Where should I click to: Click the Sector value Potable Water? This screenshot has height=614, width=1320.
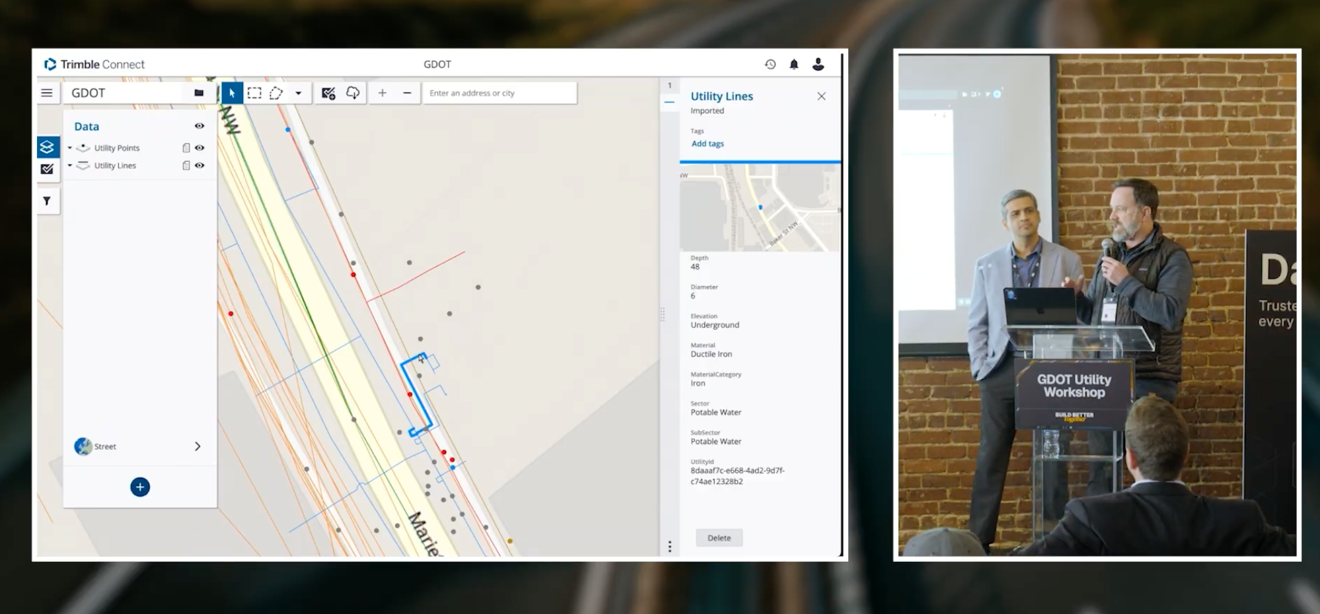[716, 412]
